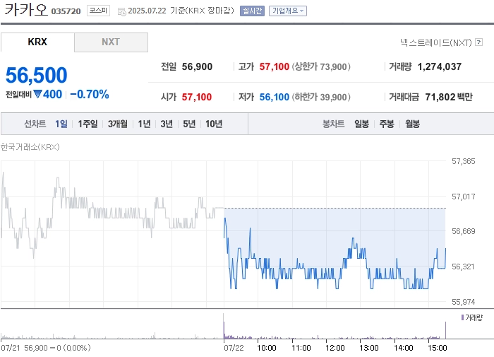The height and width of the screenshot is (357, 494).
Task: Click the 거래대금 value 71,802 백만
Action: [x=449, y=97]
